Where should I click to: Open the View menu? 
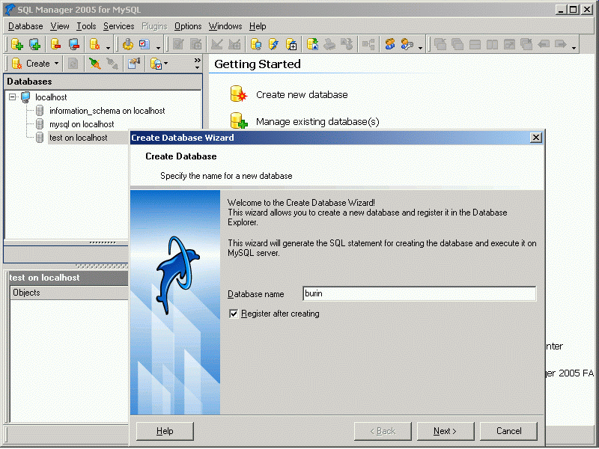tap(60, 26)
